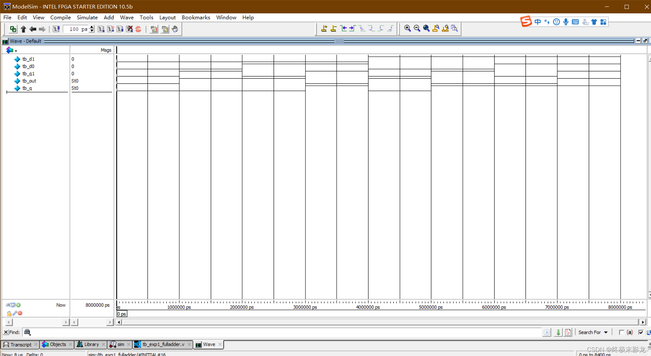Click the Restart simulation toolbar icon

(56, 29)
